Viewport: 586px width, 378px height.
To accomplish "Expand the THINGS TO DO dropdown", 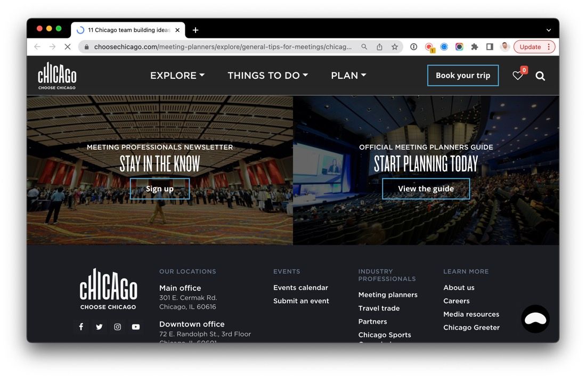I will [267, 76].
